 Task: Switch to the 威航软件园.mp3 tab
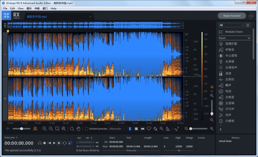click(x=37, y=17)
